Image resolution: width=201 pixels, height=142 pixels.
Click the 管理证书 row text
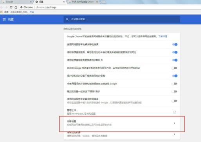coord(71,110)
